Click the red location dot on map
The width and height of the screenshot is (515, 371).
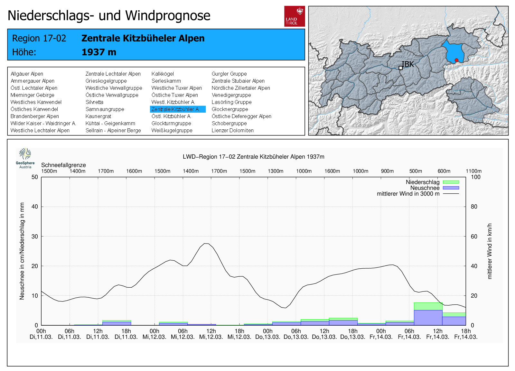point(456,60)
